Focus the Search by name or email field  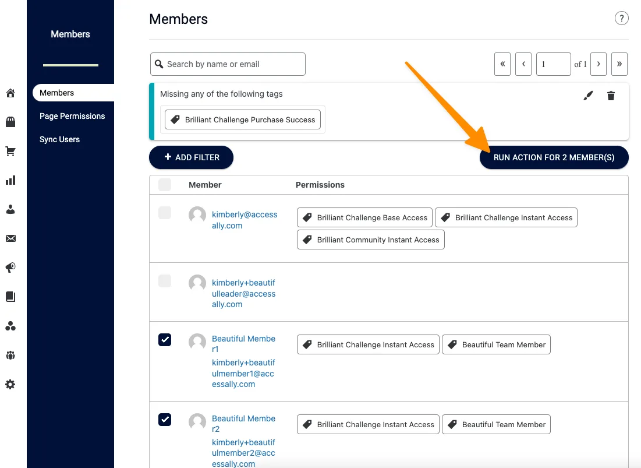(228, 64)
